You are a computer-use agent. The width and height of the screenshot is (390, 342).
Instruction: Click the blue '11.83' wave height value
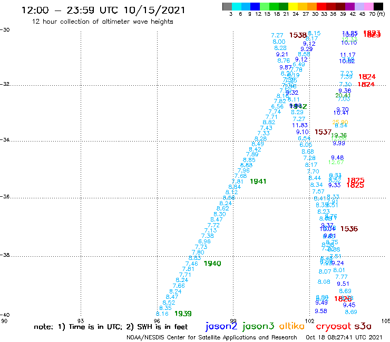point(300,125)
